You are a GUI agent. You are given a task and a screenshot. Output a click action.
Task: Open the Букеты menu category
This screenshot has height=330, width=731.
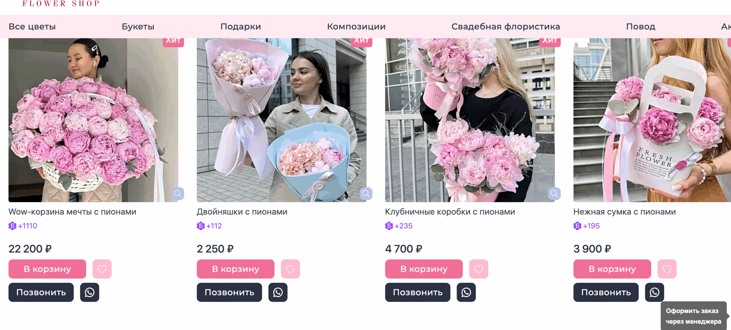coord(138,27)
